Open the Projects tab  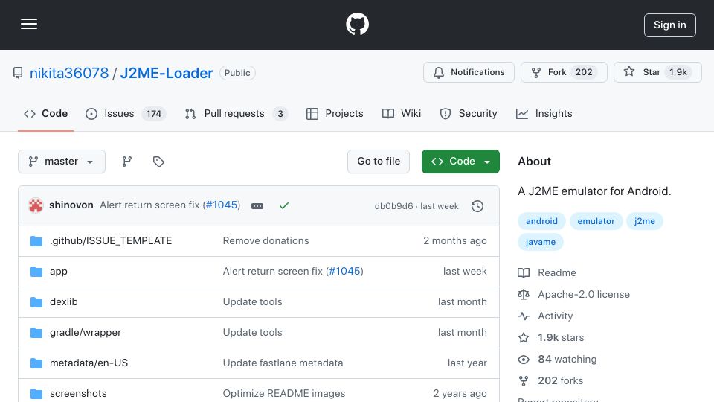click(335, 113)
